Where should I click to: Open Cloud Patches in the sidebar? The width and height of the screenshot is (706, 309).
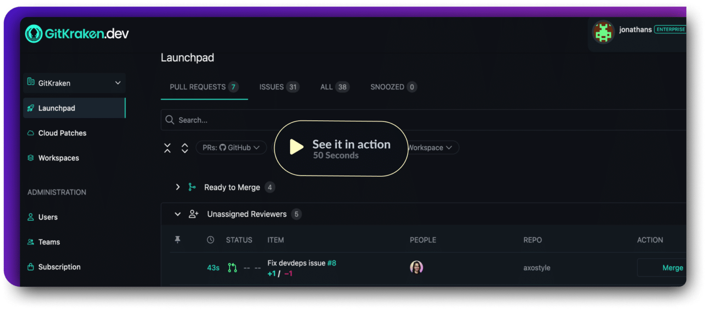coord(62,133)
